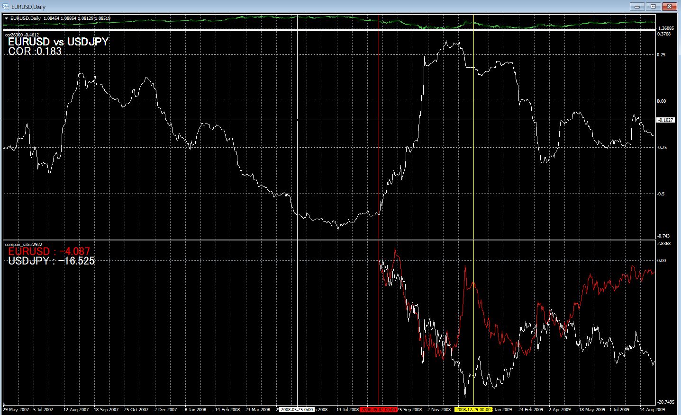Select the COR :0.183 text label
Viewport: 681px width, 415px height.
point(35,52)
